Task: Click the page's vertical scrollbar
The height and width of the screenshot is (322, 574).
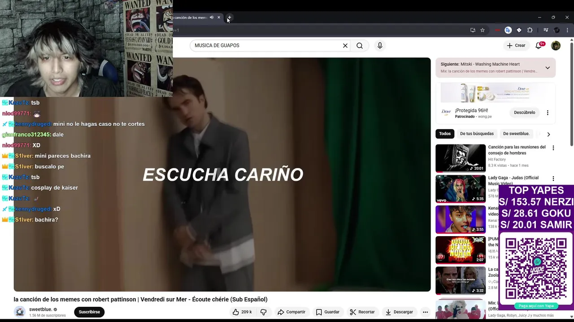Action: click(x=571, y=94)
